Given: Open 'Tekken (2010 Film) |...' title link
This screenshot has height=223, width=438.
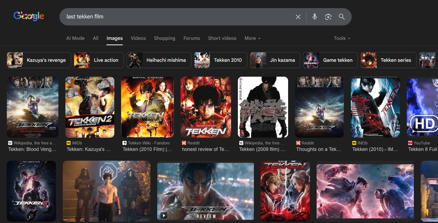Looking at the screenshot, I should (147, 149).
